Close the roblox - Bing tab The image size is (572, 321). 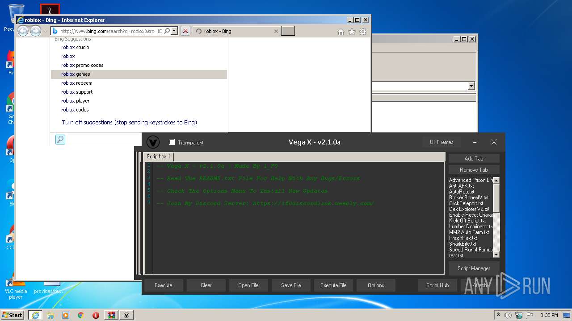click(x=276, y=31)
